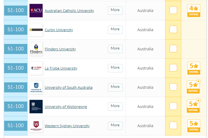The width and height of the screenshot is (208, 138).
Task: Tick the compare checkbox for Australian Catholic University
Action: (173, 10)
